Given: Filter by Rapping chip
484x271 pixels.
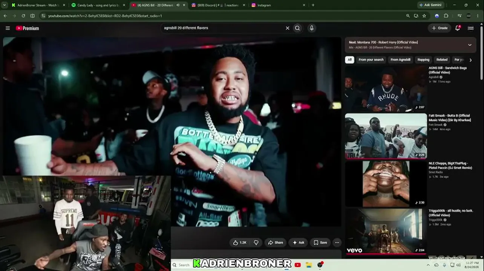Looking at the screenshot, I should tap(423, 59).
